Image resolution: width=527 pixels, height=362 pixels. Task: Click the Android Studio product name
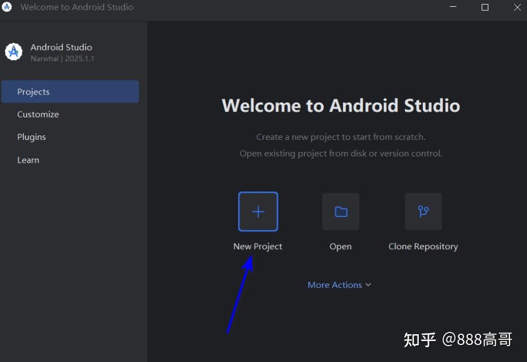point(61,47)
